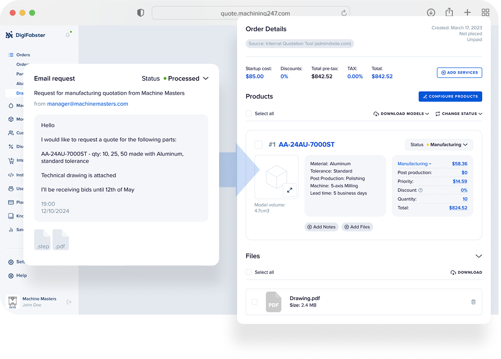Open product AA-24AU-7000ST link

[x=306, y=145]
